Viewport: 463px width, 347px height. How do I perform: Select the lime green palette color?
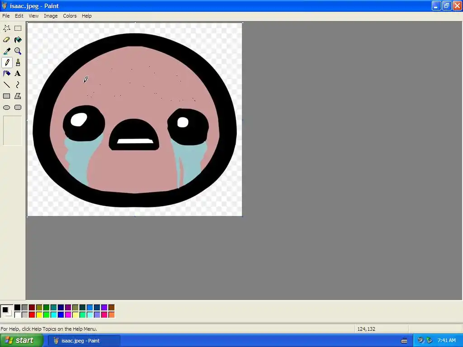click(x=47, y=315)
